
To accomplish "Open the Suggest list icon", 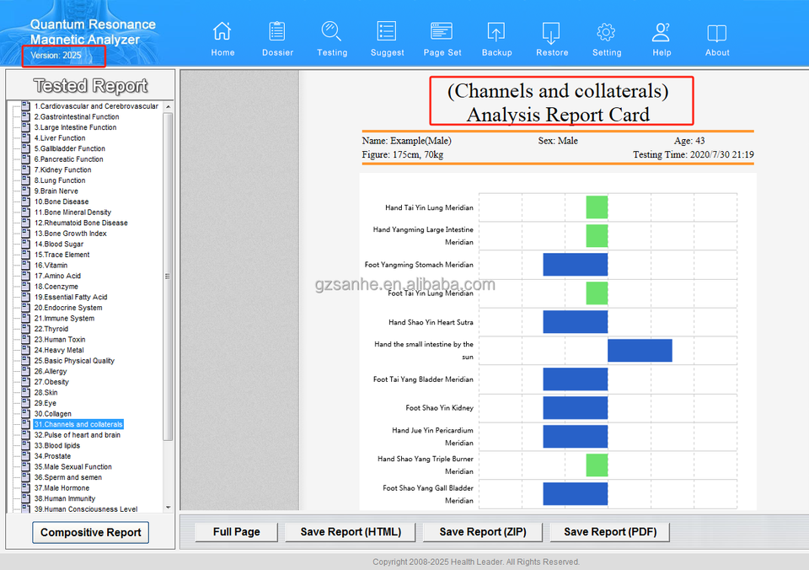I will (387, 33).
